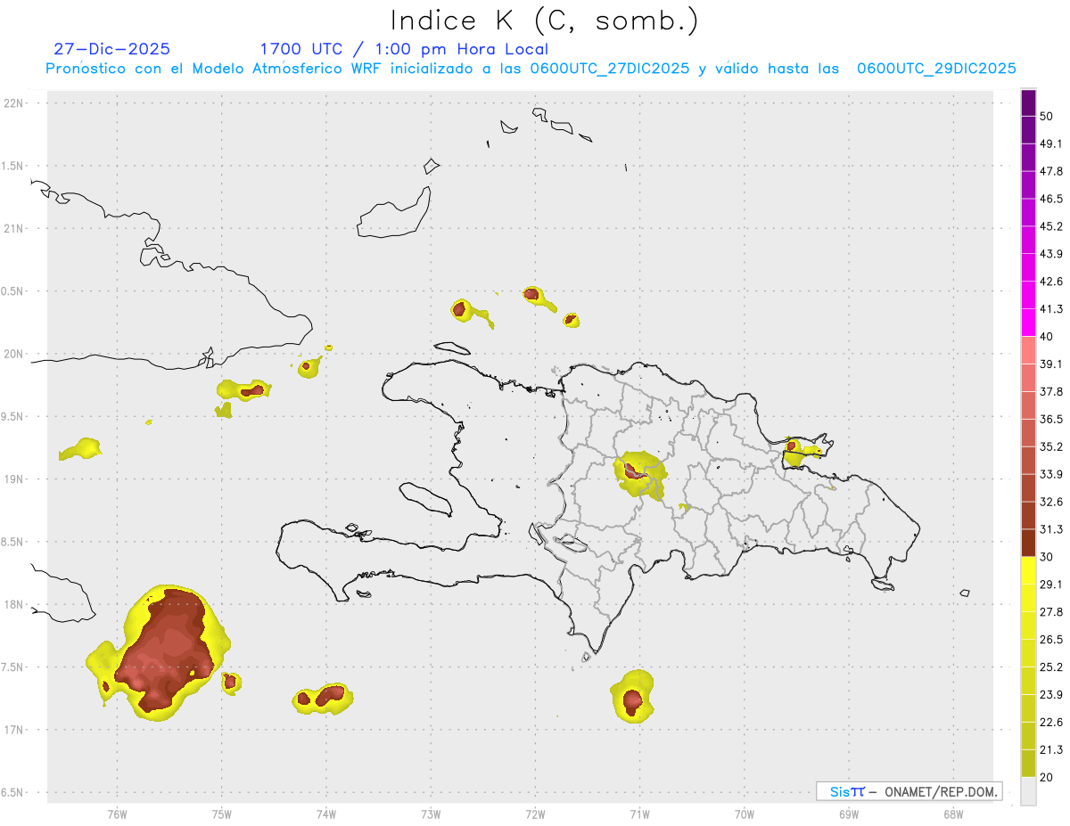The image size is (1070, 826).
Task: Click the '22N' latitude label
Action: point(14,103)
